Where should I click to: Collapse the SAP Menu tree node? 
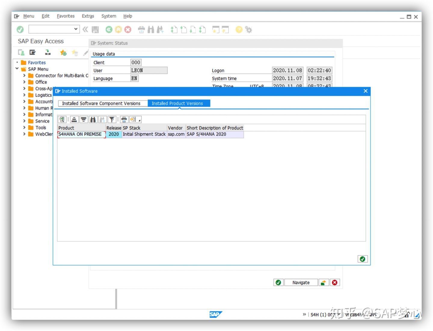click(17, 69)
